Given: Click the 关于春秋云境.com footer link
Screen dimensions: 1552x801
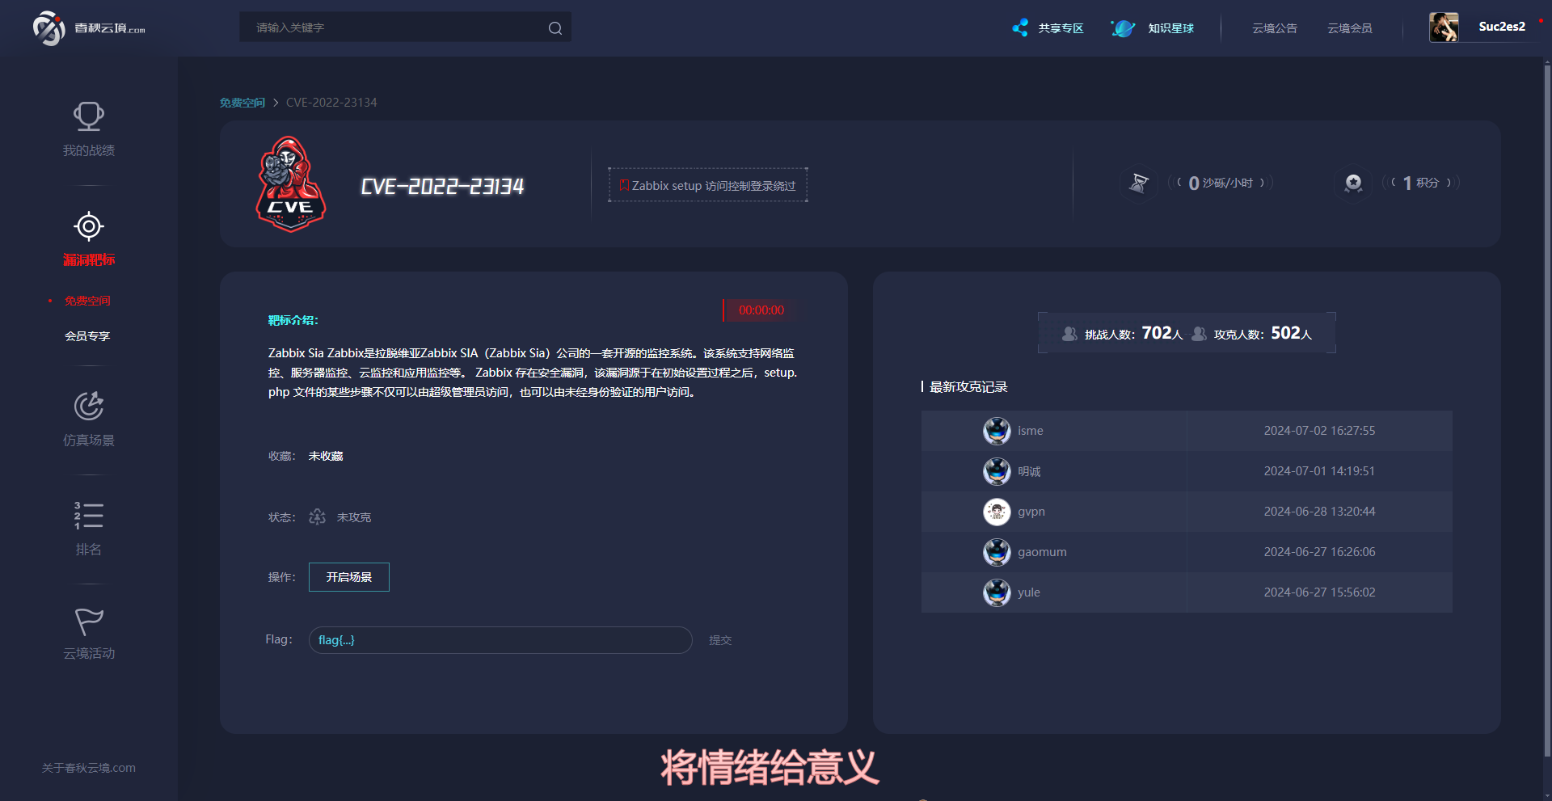Looking at the screenshot, I should tap(89, 768).
